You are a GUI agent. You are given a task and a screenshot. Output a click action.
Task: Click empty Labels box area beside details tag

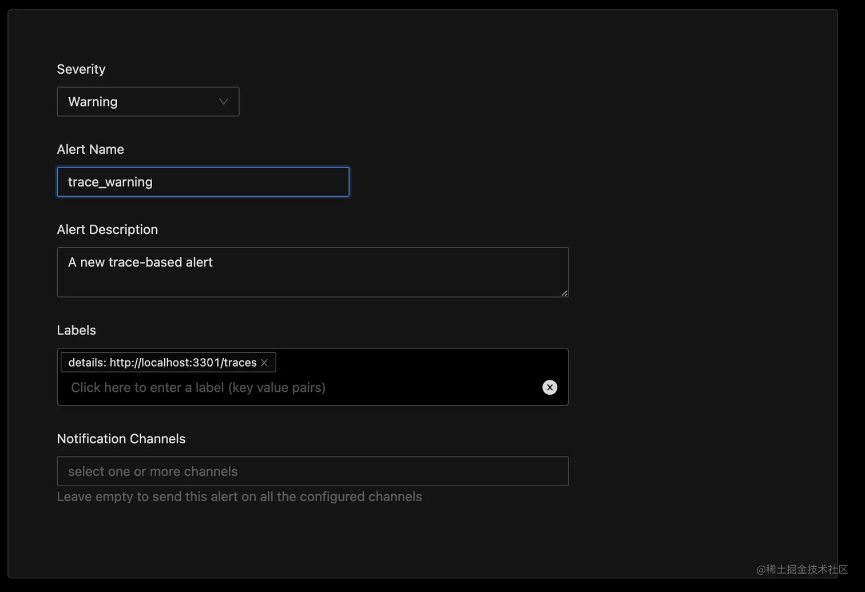(418, 363)
